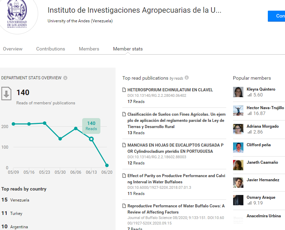Select the 05/30 data point on reads chart

coord(60,139)
